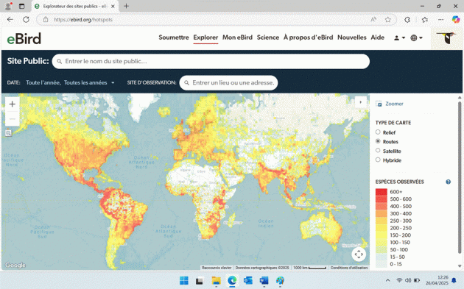The height and width of the screenshot is (289, 464).
Task: Click the browser refresh extensions icon
Action: click(x=407, y=20)
